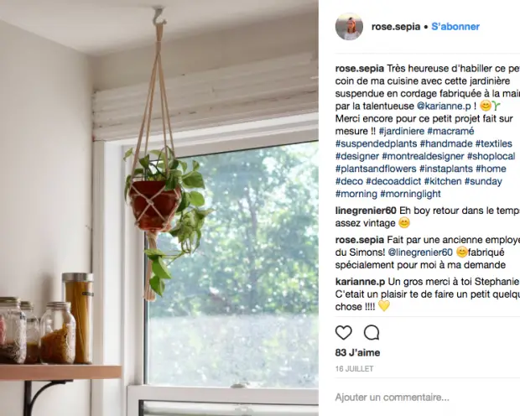Viewport: 520px width, 416px height.
Task: Visit the @karianne.p mention in the caption
Action: click(444, 107)
